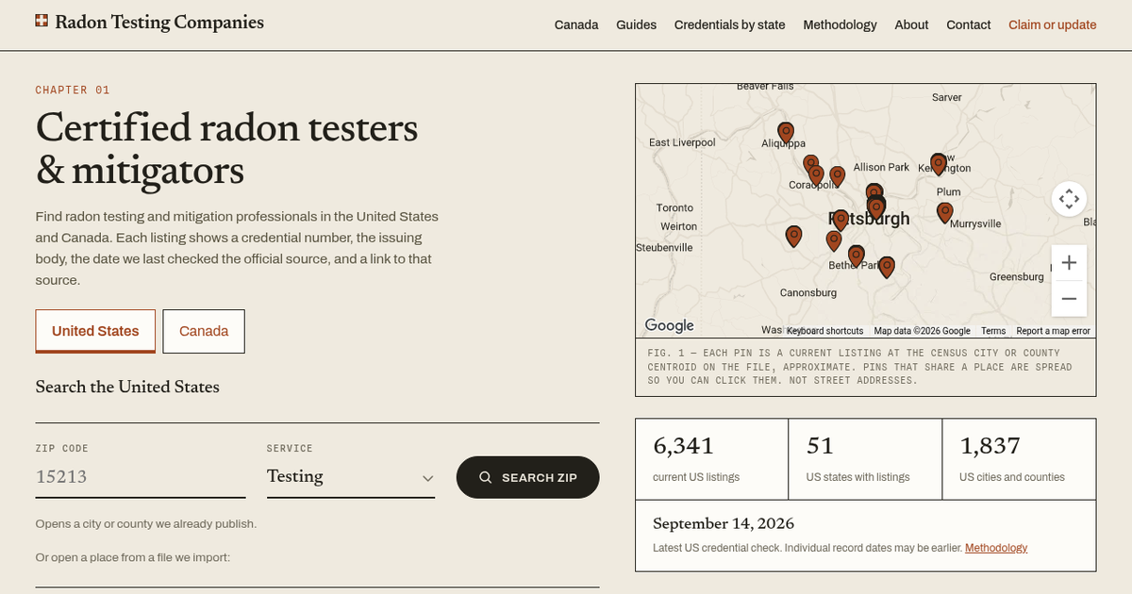1132x594 pixels.
Task: Select the map pin southeast of Bethel Park
Action: point(887,267)
